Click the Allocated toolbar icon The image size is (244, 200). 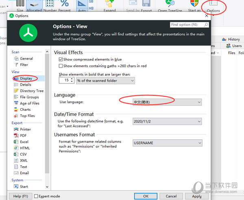tap(34, 5)
